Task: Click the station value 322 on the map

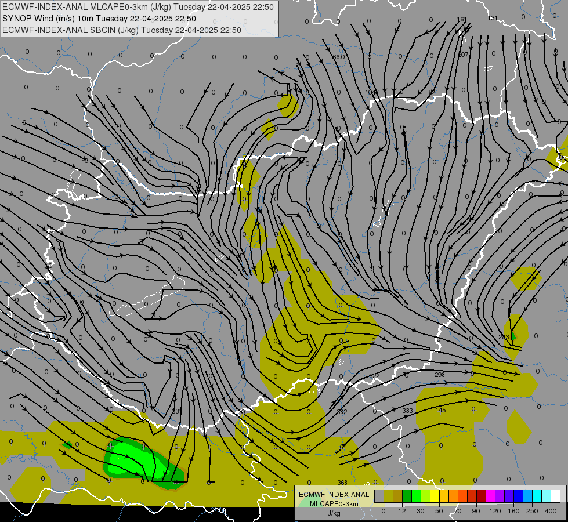Action: point(374,376)
